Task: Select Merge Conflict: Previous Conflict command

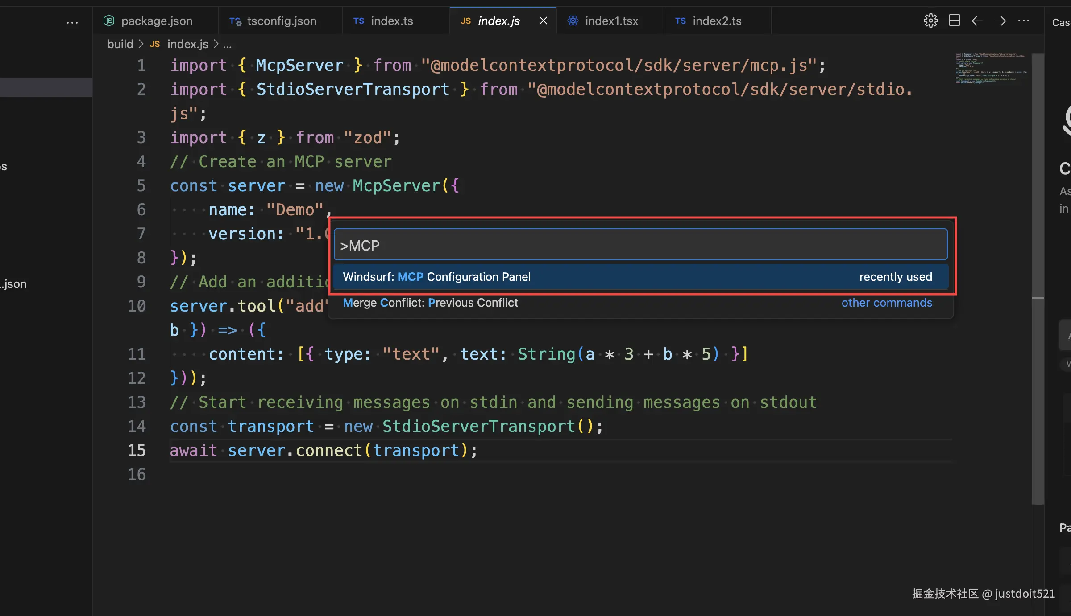Action: tap(430, 303)
